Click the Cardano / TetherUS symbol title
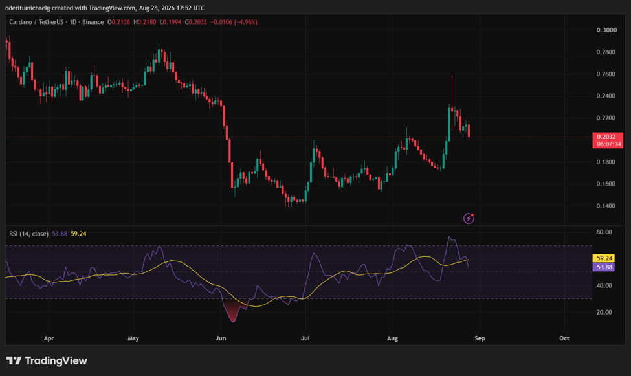The width and height of the screenshot is (631, 376). pos(36,22)
